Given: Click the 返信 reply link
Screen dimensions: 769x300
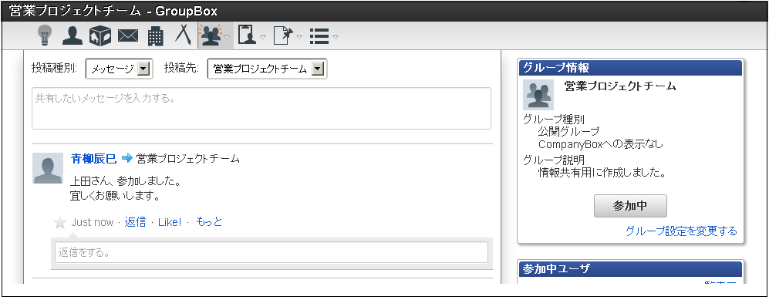Looking at the screenshot, I should [135, 222].
